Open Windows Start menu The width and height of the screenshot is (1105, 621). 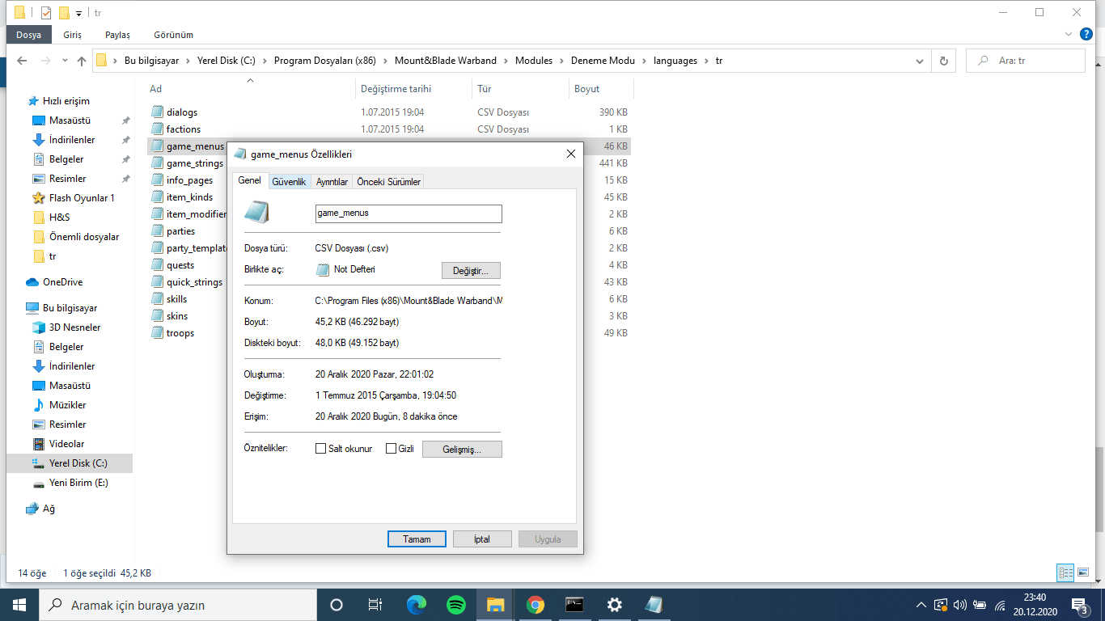tap(19, 604)
